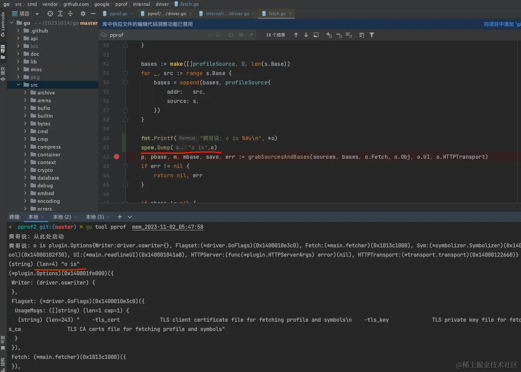Click the driver breadcrumb in path bar

[162, 4]
